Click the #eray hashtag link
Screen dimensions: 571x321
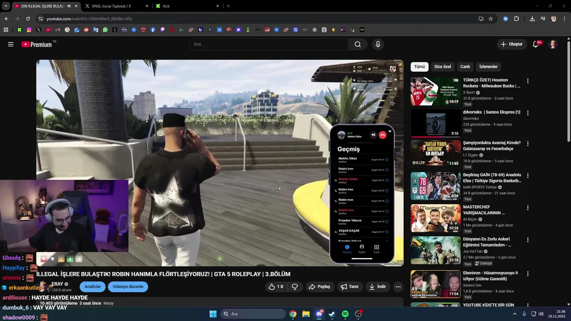(108, 303)
